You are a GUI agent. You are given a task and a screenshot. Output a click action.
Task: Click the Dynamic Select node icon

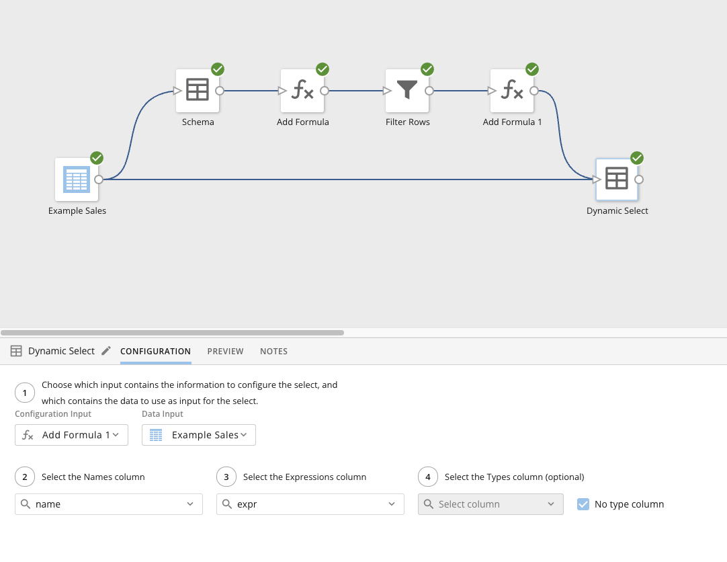617,179
